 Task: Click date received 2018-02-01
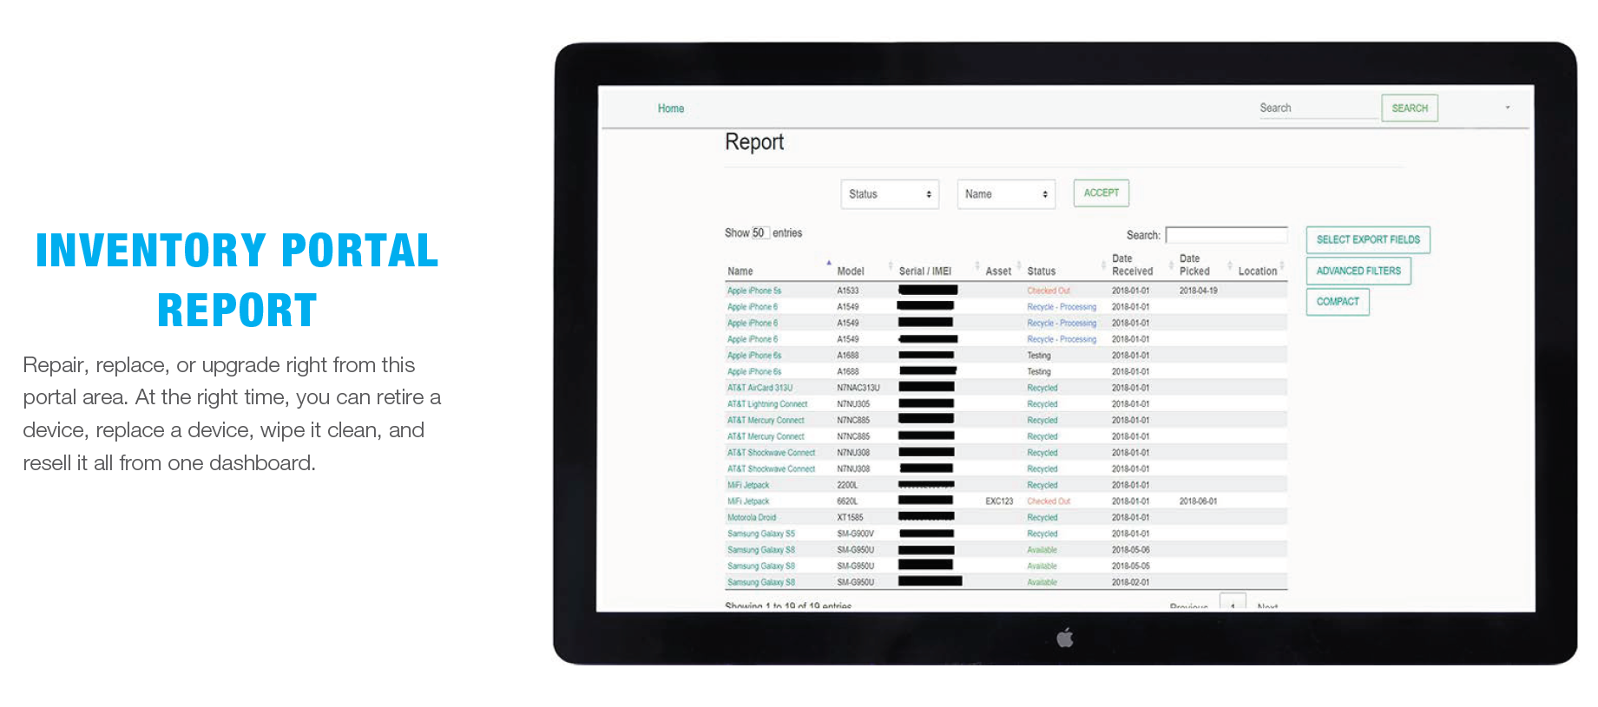tap(1130, 582)
